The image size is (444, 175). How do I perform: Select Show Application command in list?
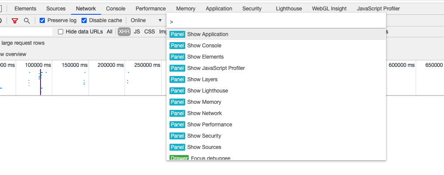(276, 34)
